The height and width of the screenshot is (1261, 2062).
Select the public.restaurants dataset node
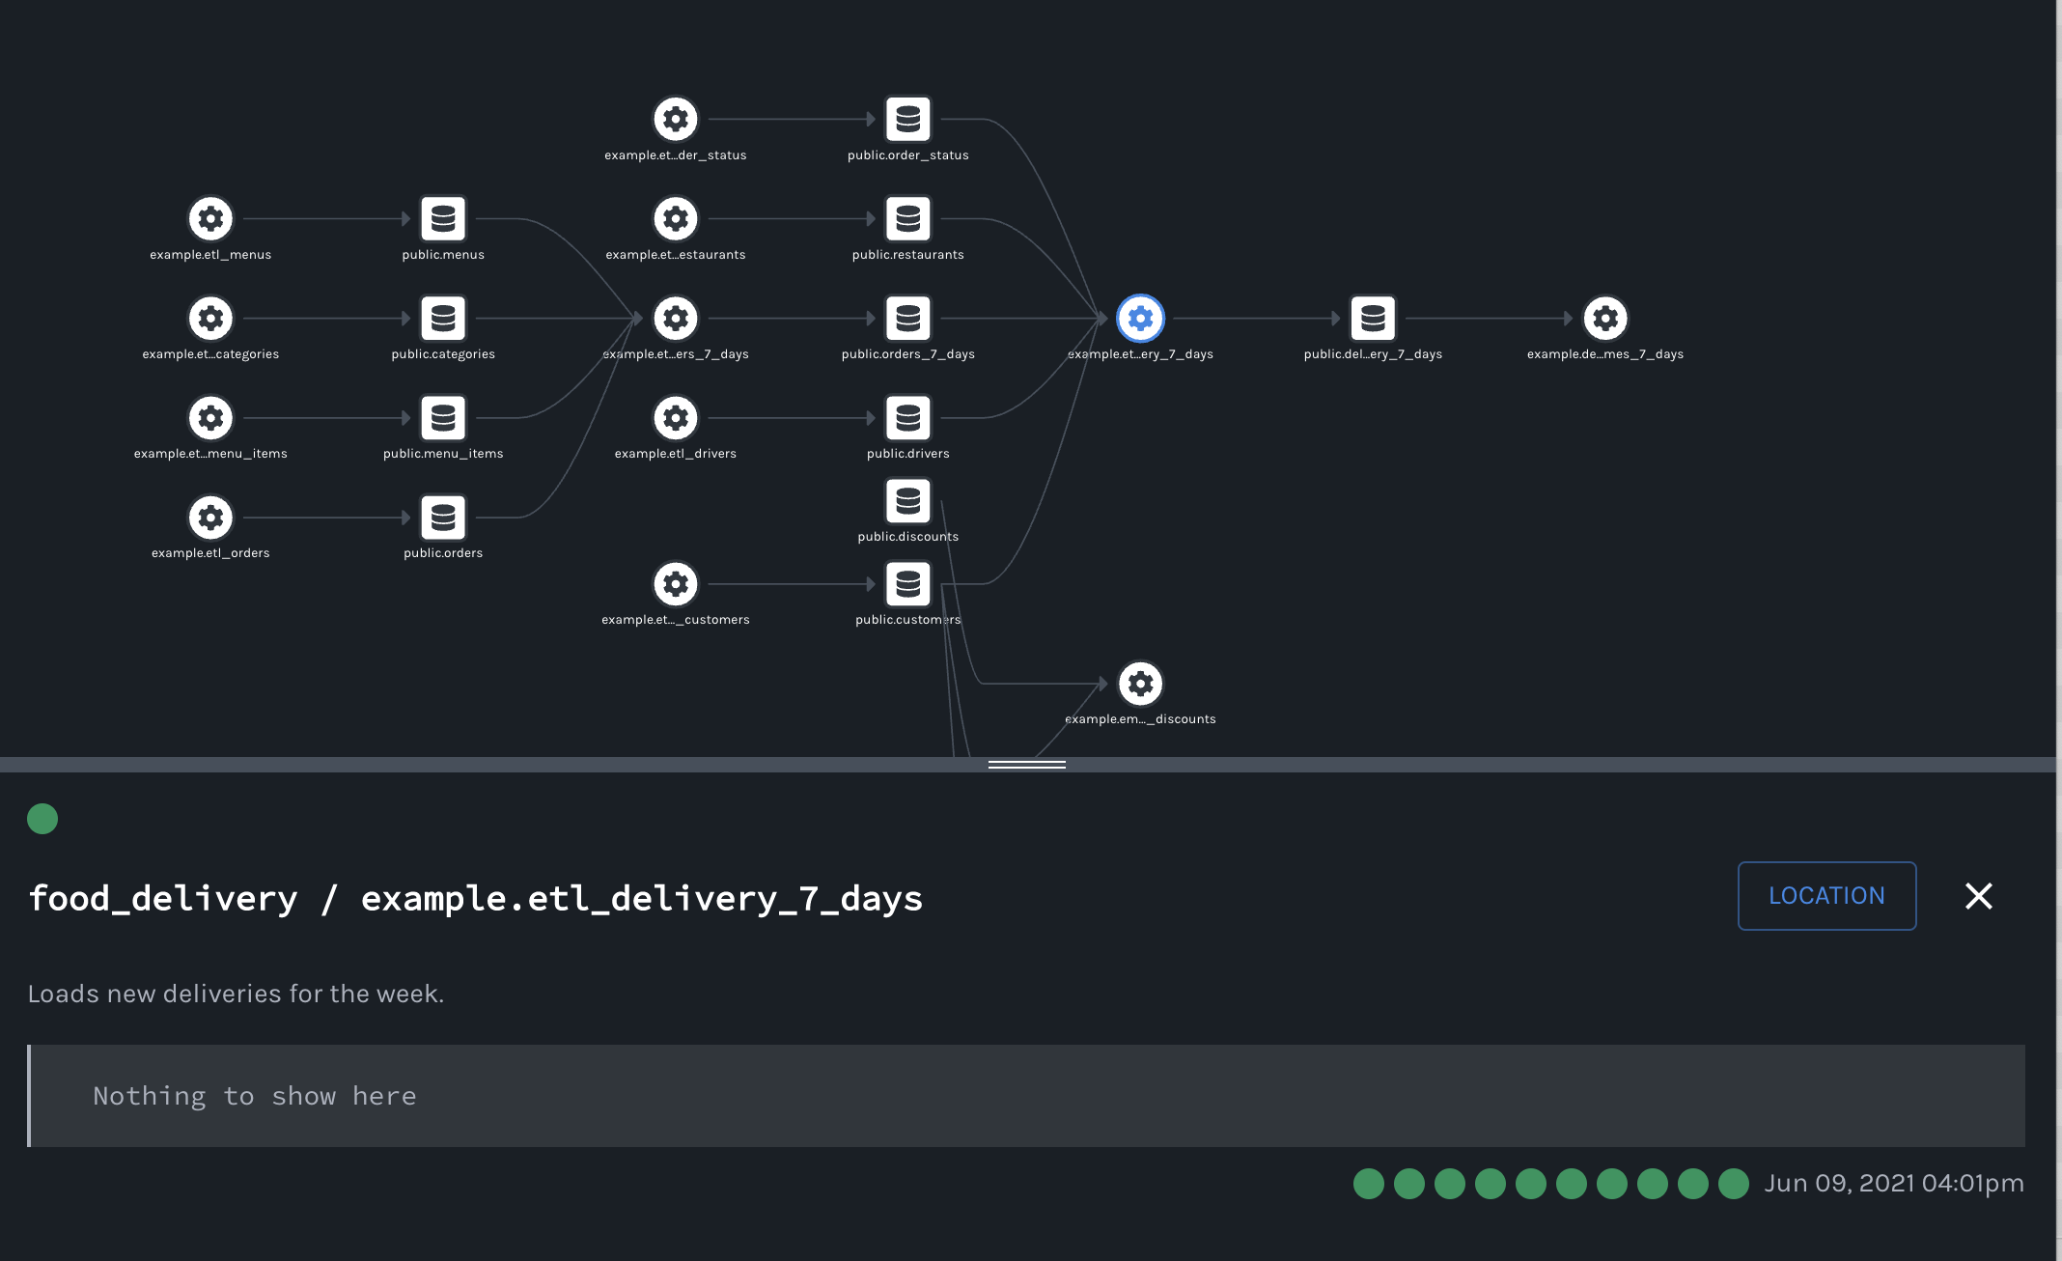[907, 219]
